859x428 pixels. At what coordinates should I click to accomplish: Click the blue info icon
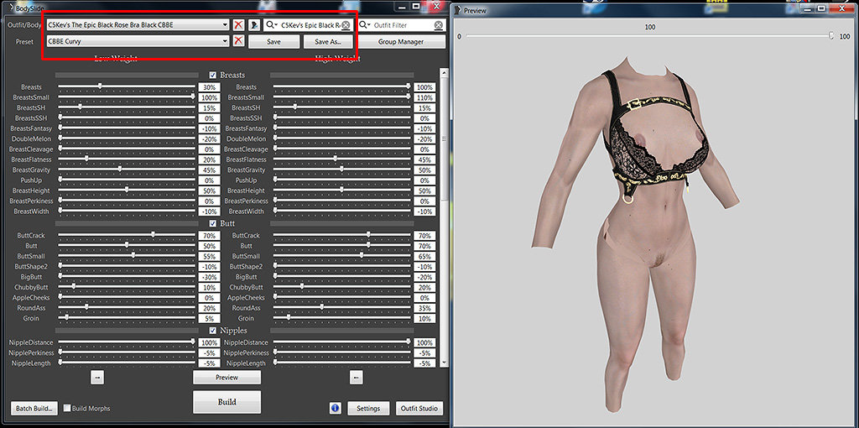click(336, 408)
